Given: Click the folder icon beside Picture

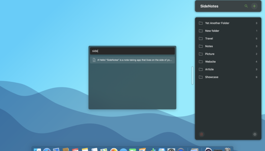Looking at the screenshot, I should tap(201, 54).
